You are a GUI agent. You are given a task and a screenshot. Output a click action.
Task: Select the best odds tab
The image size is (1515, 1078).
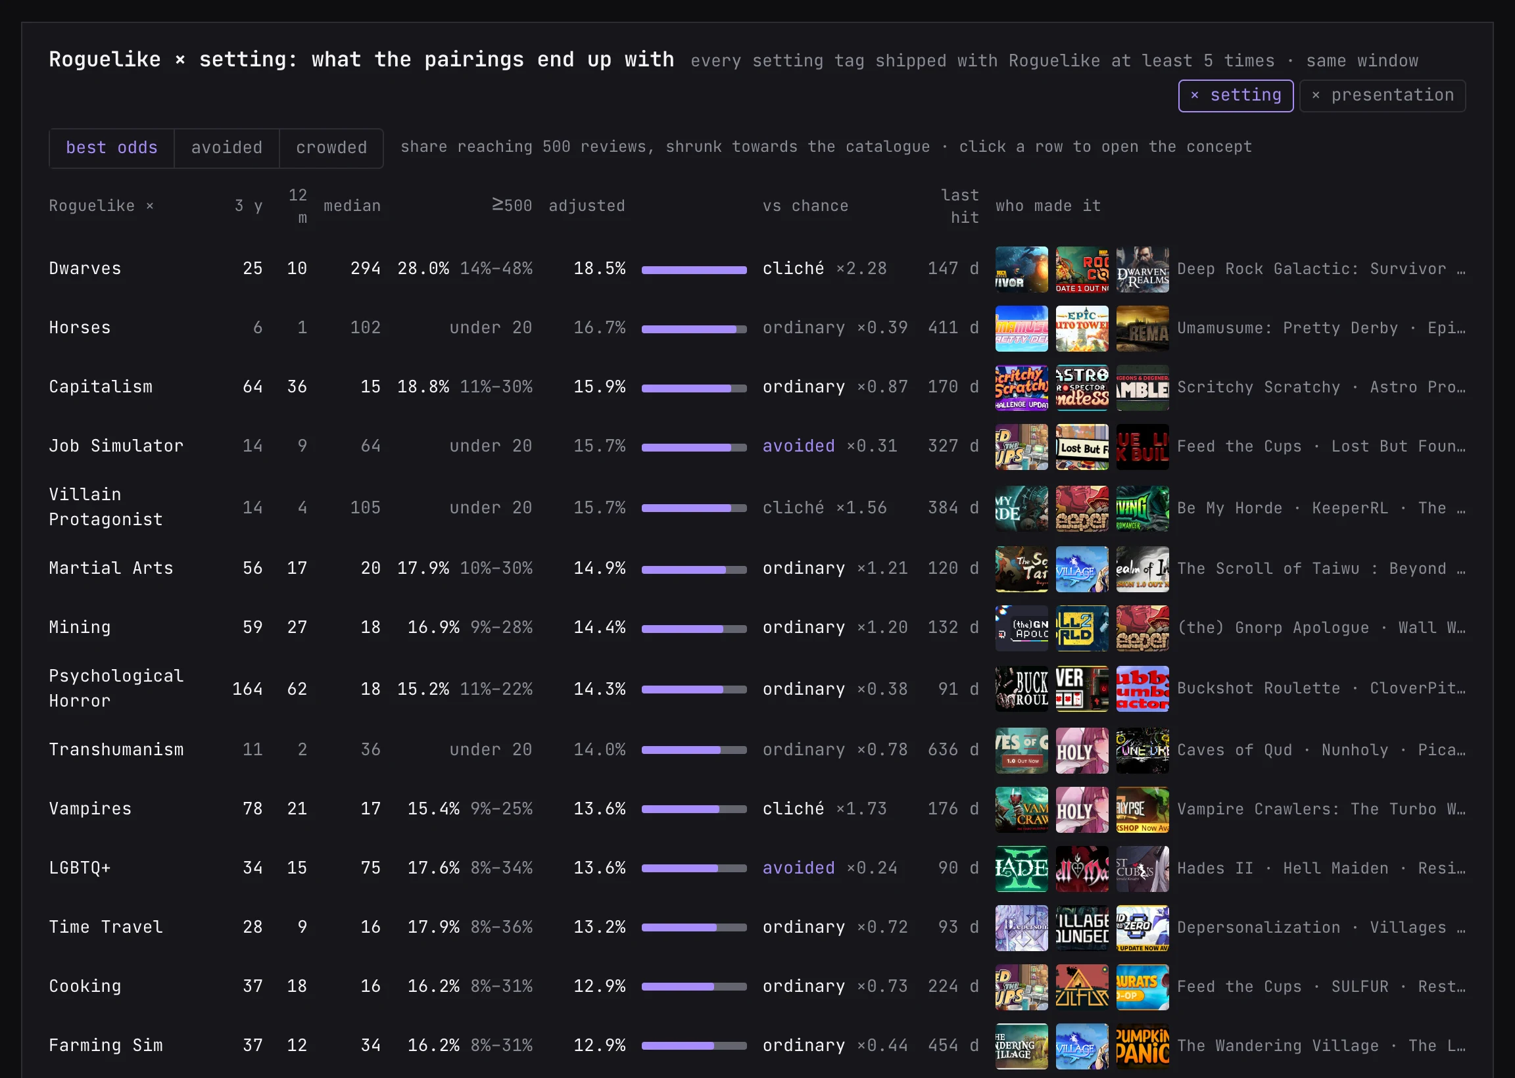pos(112,148)
